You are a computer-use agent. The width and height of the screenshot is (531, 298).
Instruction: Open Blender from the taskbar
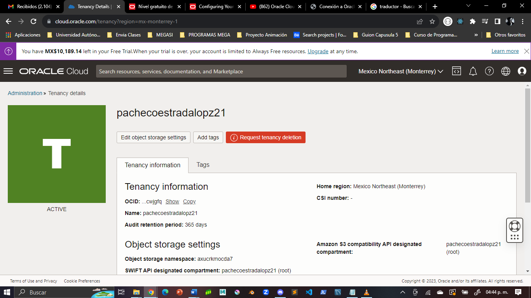pos(252,292)
